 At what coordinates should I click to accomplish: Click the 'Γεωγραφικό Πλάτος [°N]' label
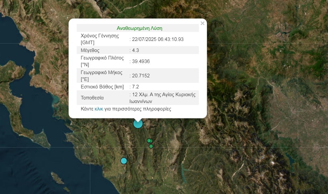[x=102, y=61]
